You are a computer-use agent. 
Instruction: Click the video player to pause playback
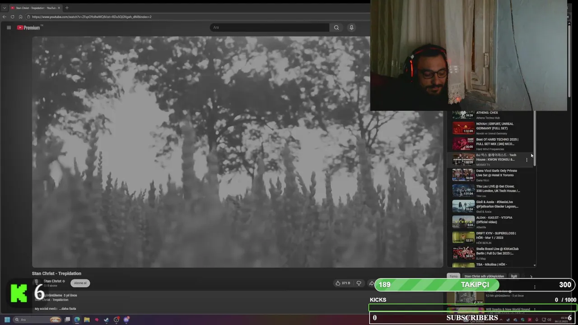(238, 152)
